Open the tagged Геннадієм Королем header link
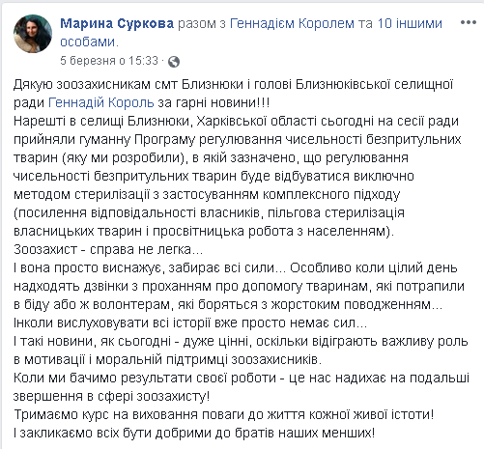Screen dimensions: 484x449 click(292, 23)
